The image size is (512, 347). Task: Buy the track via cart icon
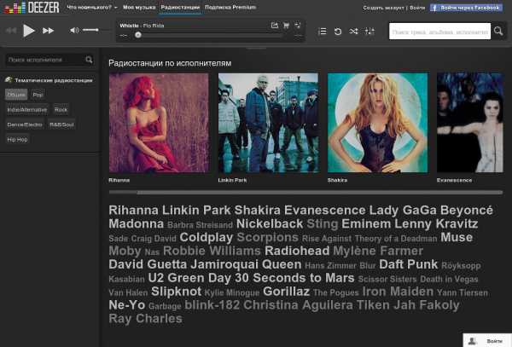287,26
